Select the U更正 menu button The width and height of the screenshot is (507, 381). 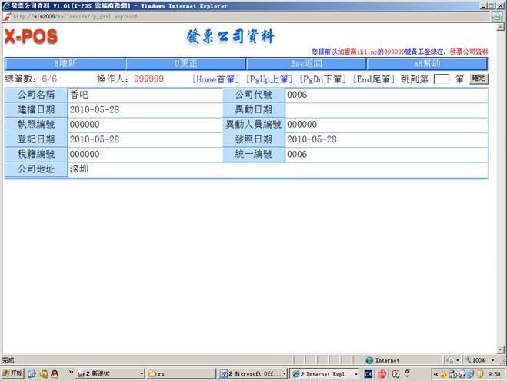(x=185, y=63)
